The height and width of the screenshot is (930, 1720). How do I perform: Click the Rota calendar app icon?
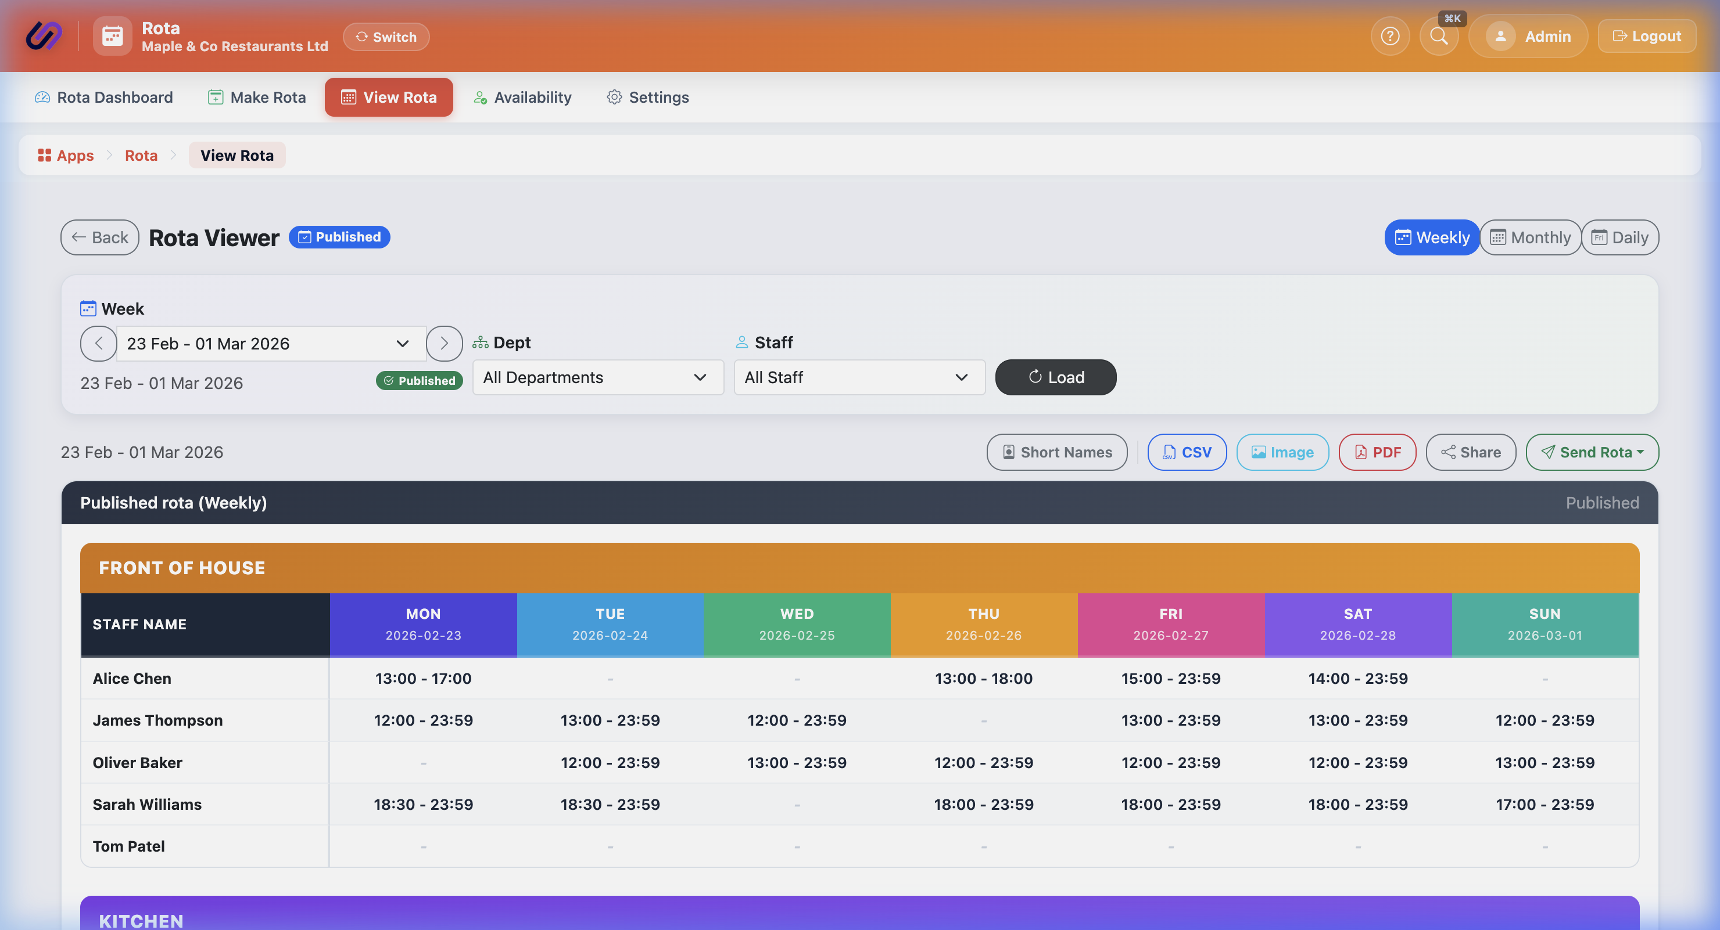[x=112, y=36]
